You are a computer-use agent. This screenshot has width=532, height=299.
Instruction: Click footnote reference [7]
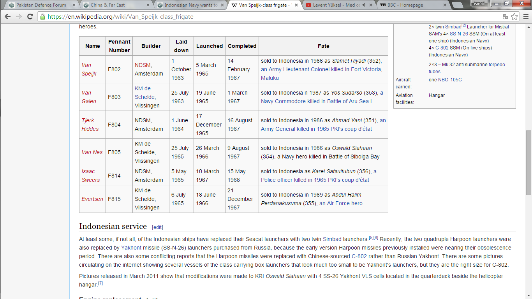point(100,283)
